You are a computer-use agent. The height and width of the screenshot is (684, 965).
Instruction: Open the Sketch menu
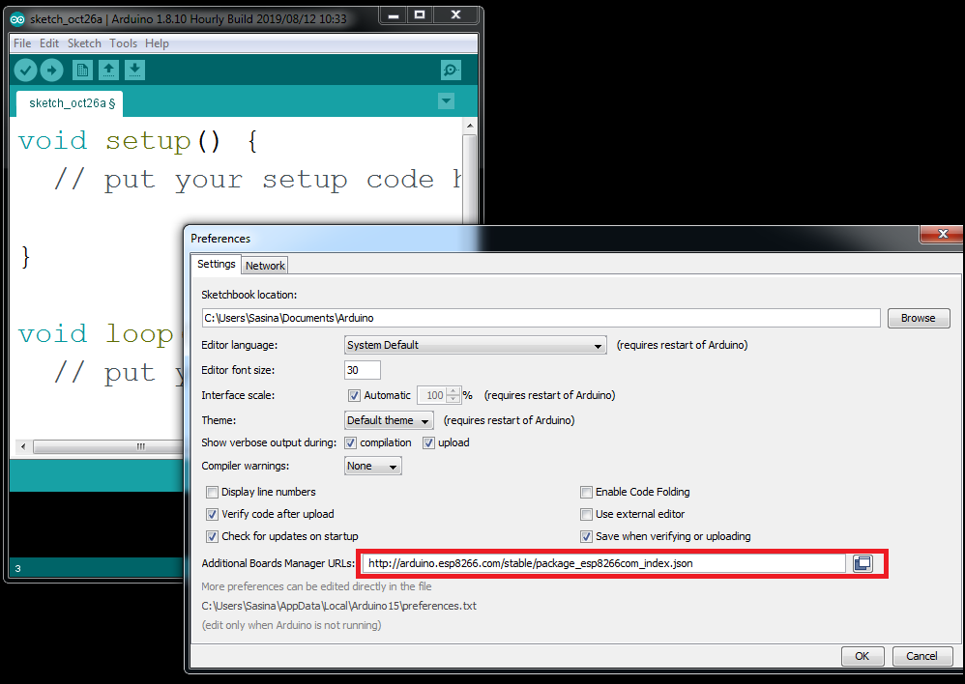click(x=84, y=43)
